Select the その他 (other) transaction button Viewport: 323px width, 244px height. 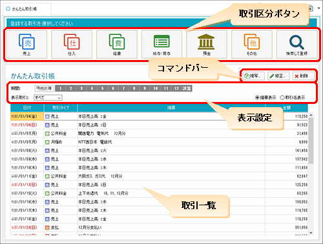point(252,45)
